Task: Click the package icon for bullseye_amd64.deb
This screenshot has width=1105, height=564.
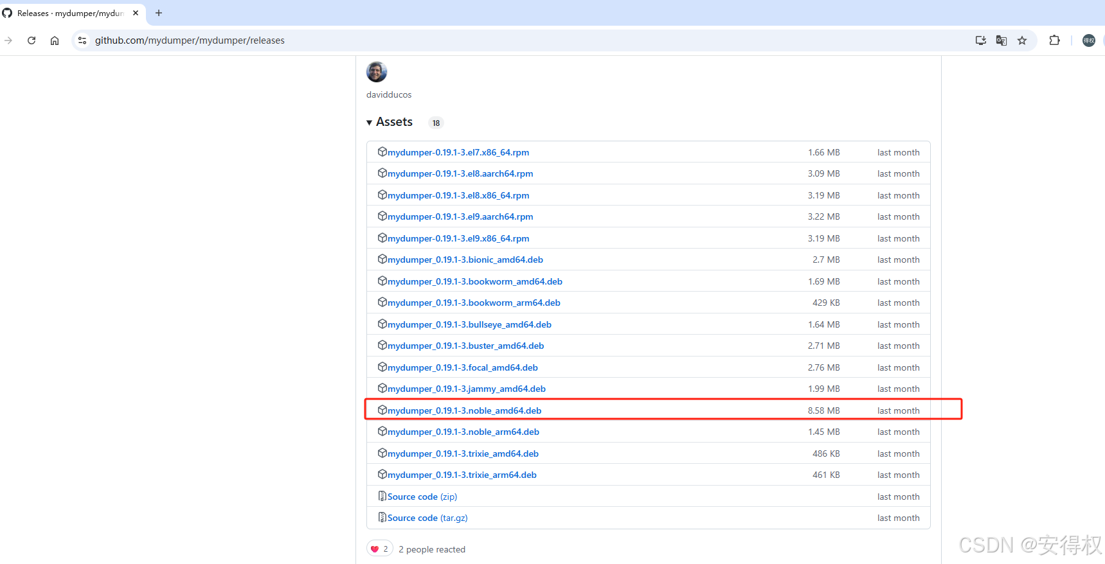Action: click(382, 324)
